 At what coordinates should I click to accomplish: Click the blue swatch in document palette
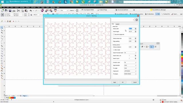tap(15, 98)
